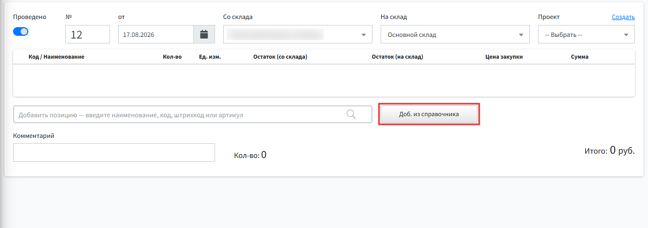Expand the Со склада dropdown
Image resolution: width=648 pixels, height=228 pixels.
(x=297, y=34)
